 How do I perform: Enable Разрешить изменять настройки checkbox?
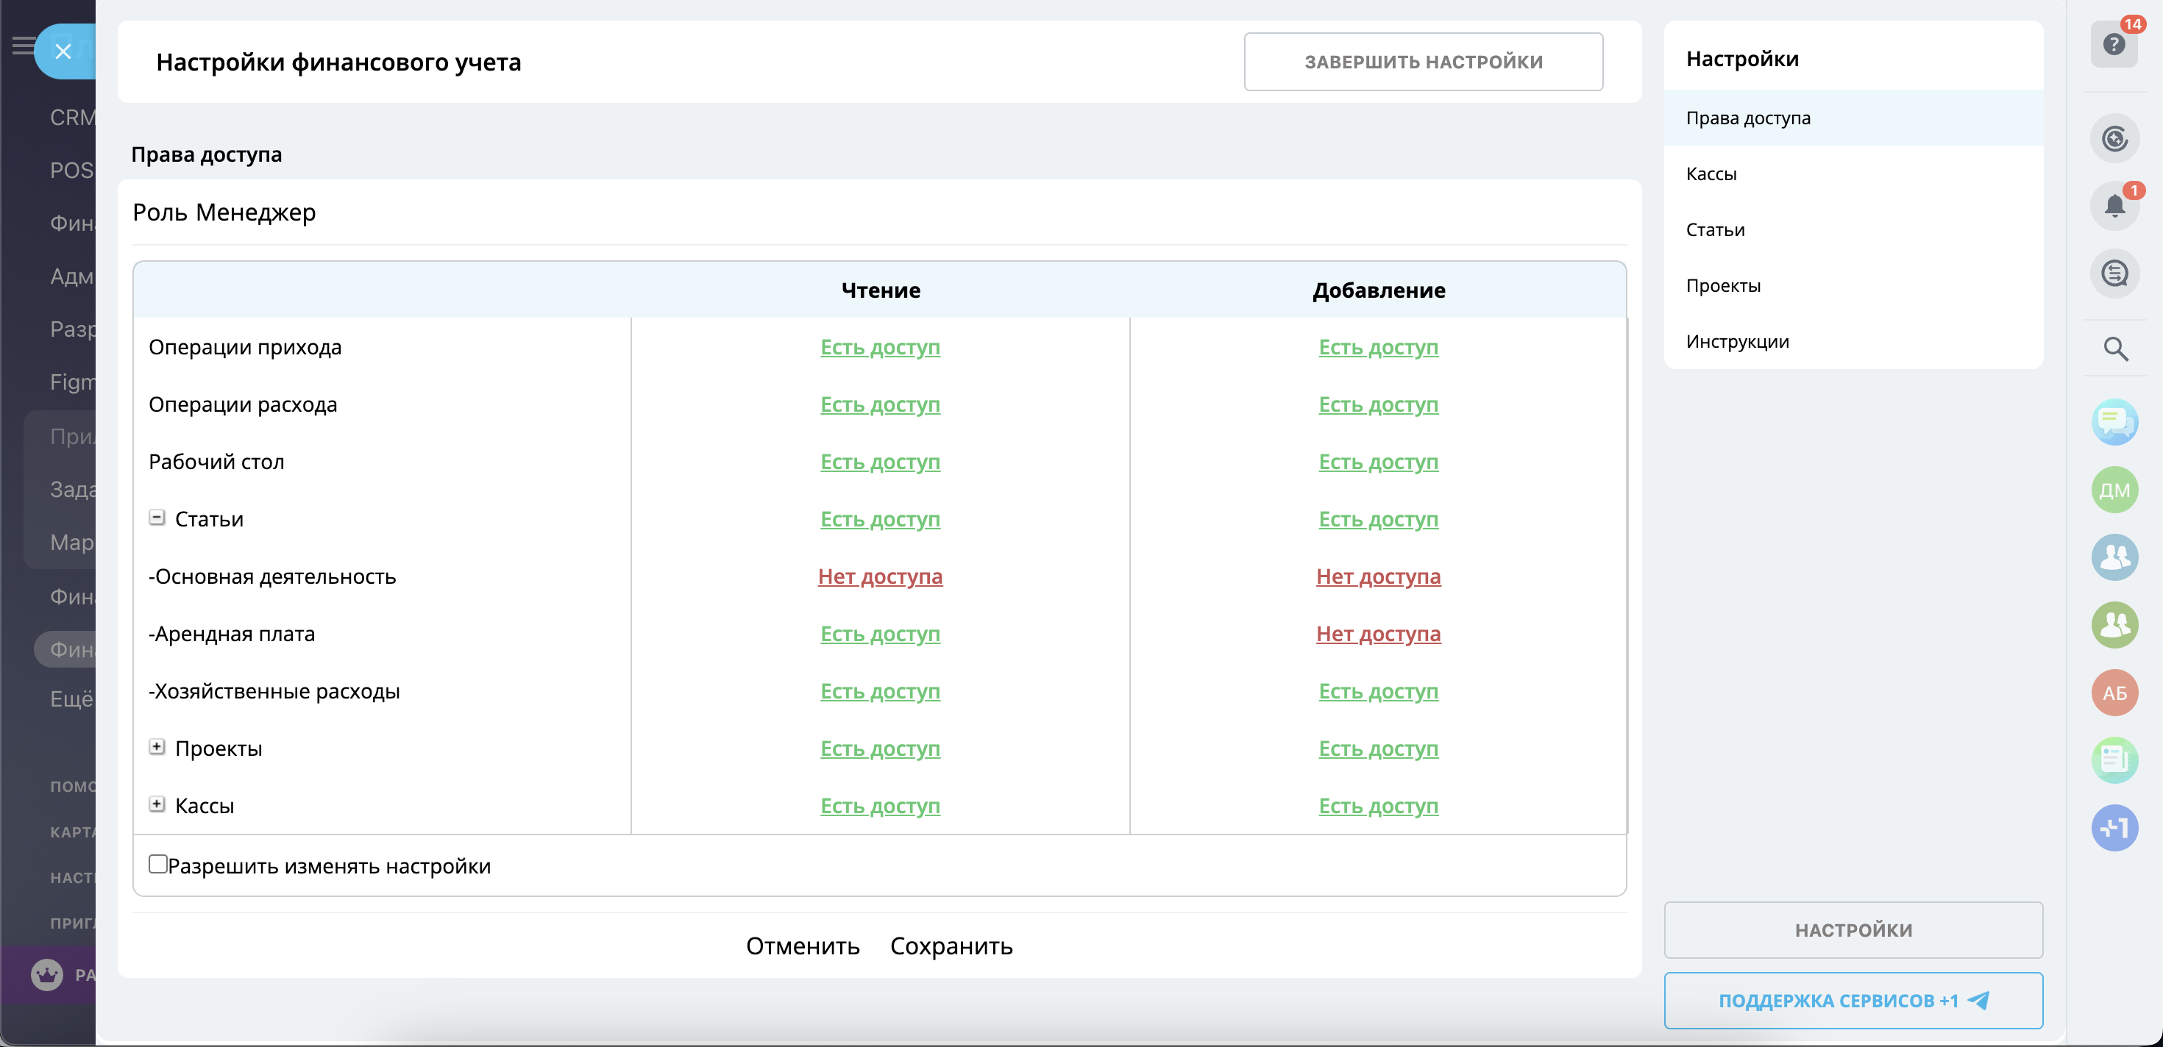point(158,864)
